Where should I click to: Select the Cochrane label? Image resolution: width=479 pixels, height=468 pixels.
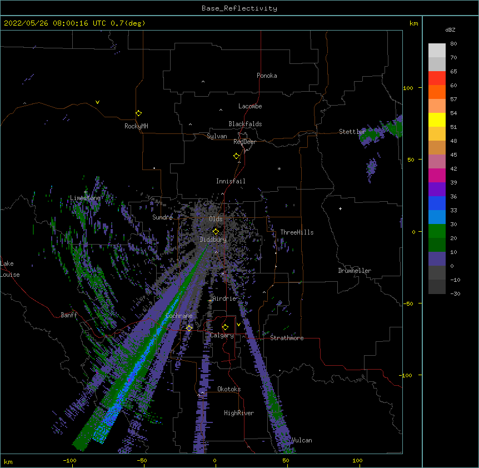point(179,316)
